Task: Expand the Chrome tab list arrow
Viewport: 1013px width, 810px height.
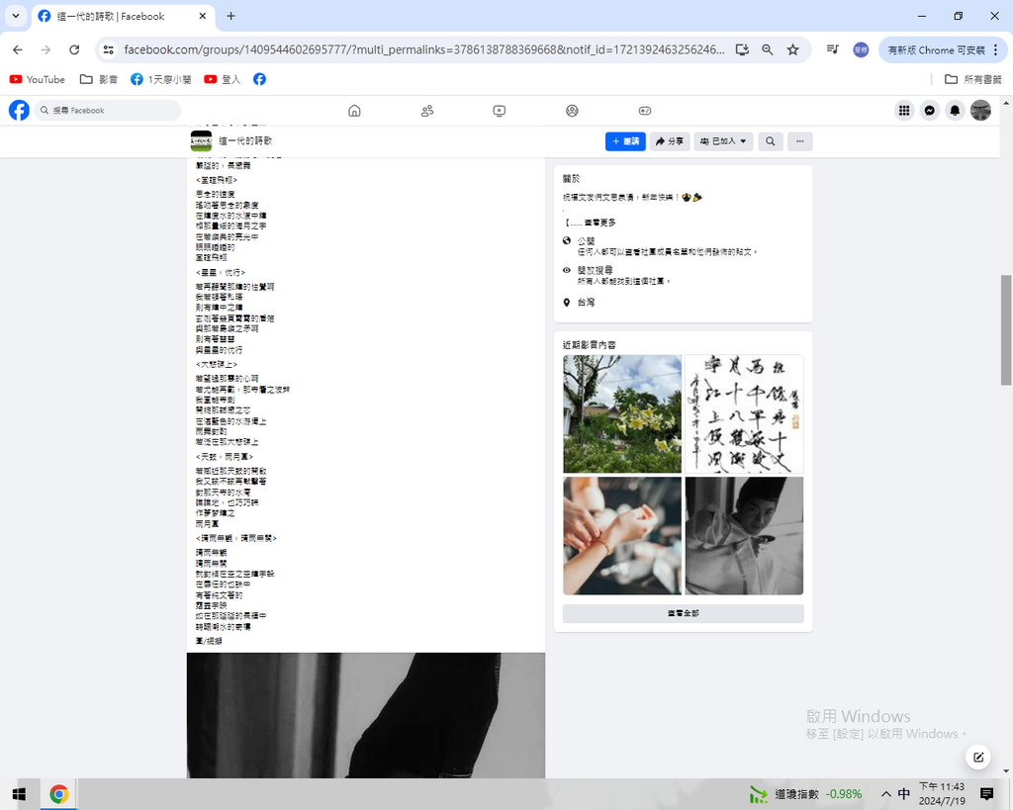Action: (16, 16)
